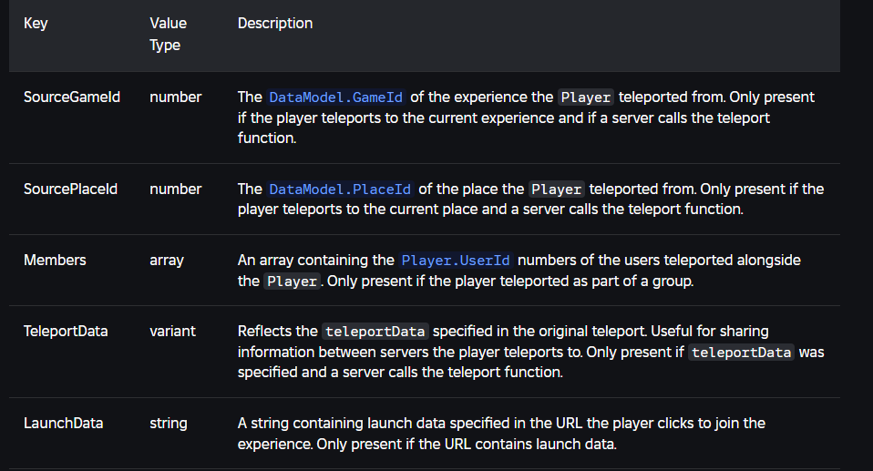Click the 'array' value type for Members
This screenshot has height=471, width=873.
[166, 260]
